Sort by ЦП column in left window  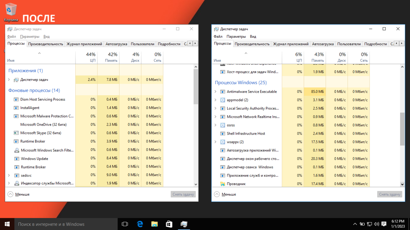click(x=86, y=57)
